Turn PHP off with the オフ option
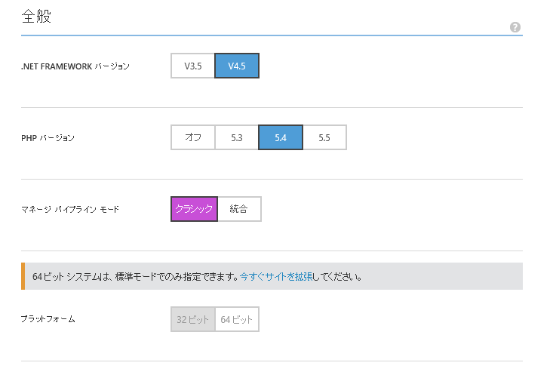Viewport: 553px width, 375px height. click(x=193, y=137)
